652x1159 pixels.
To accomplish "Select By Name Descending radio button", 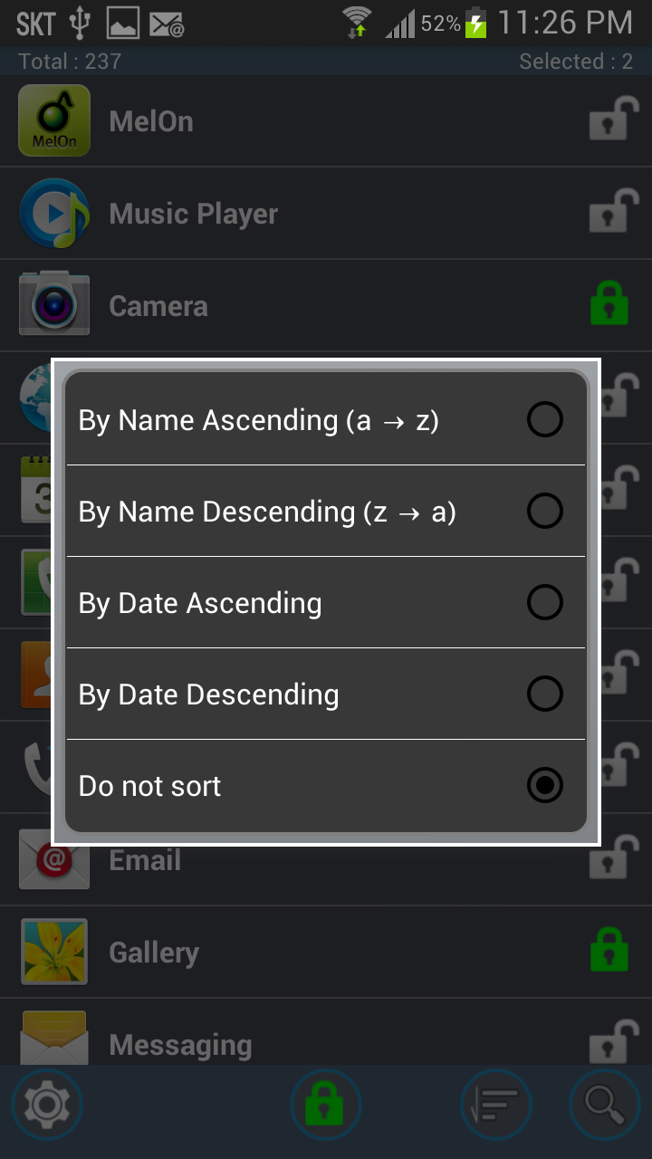I will 545,512.
